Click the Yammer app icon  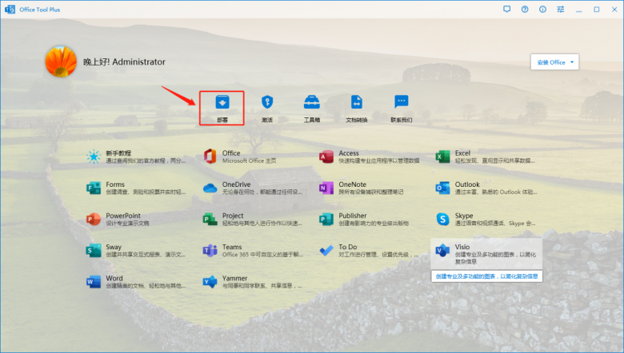click(x=210, y=282)
